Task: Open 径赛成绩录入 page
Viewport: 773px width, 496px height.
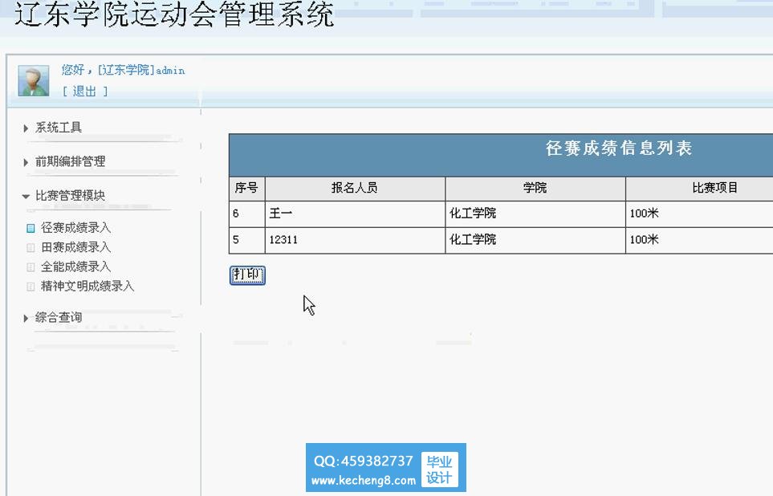Action: click(x=76, y=227)
